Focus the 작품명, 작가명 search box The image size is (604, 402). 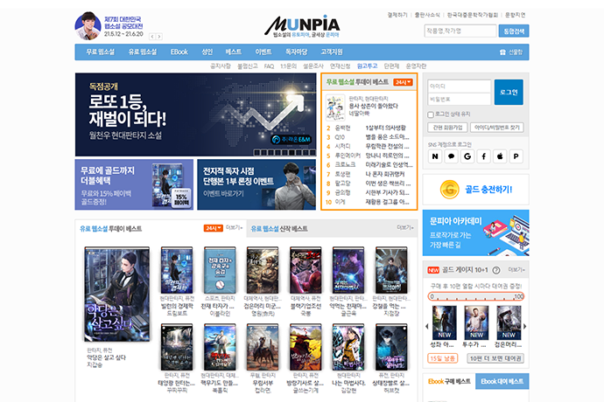460,31
